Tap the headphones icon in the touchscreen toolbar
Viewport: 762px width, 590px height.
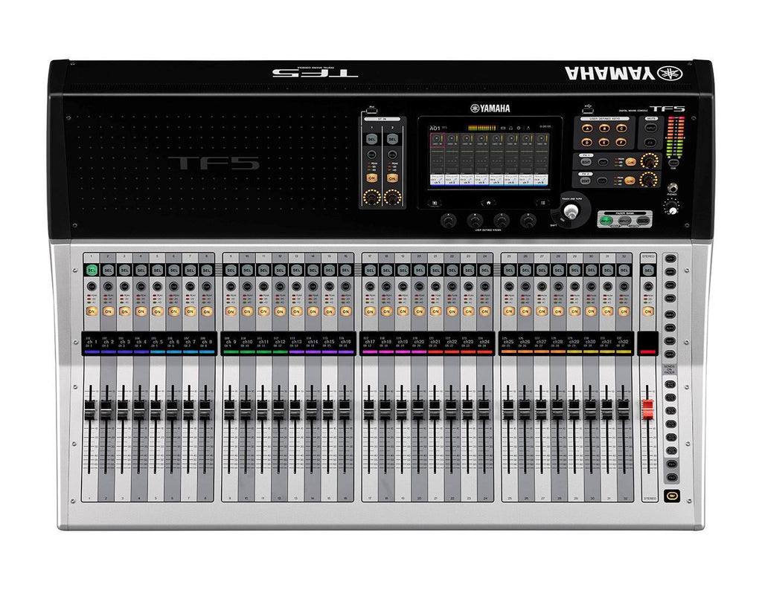point(510,127)
